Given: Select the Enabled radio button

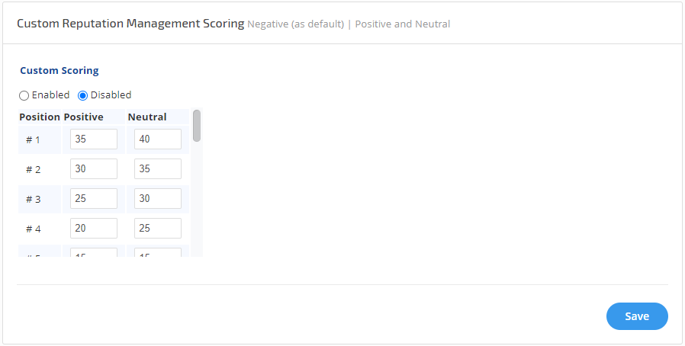Looking at the screenshot, I should pyautogui.click(x=24, y=96).
